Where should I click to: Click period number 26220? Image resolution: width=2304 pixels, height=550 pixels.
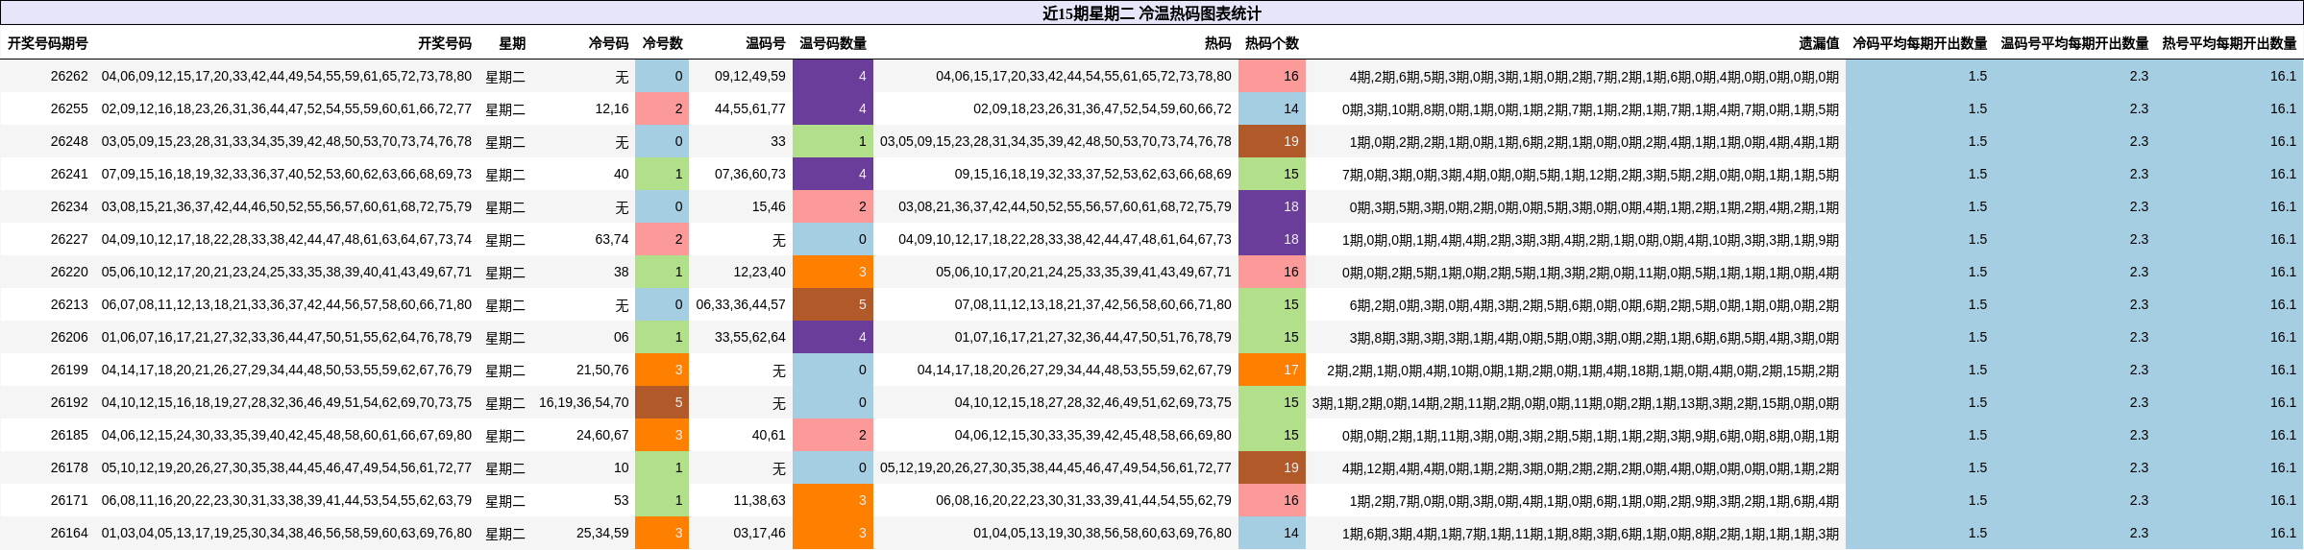click(x=69, y=272)
